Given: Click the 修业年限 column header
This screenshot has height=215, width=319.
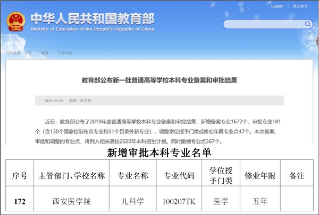Looking at the screenshot, I should pos(259,175).
